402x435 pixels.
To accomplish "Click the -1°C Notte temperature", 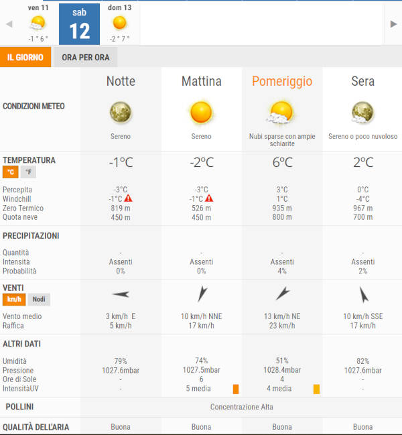I will 121,162.
